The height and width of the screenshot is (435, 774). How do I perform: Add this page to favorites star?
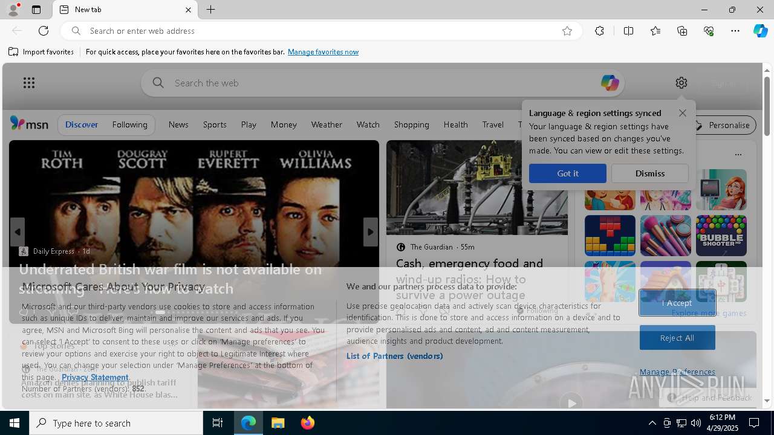tap(567, 31)
